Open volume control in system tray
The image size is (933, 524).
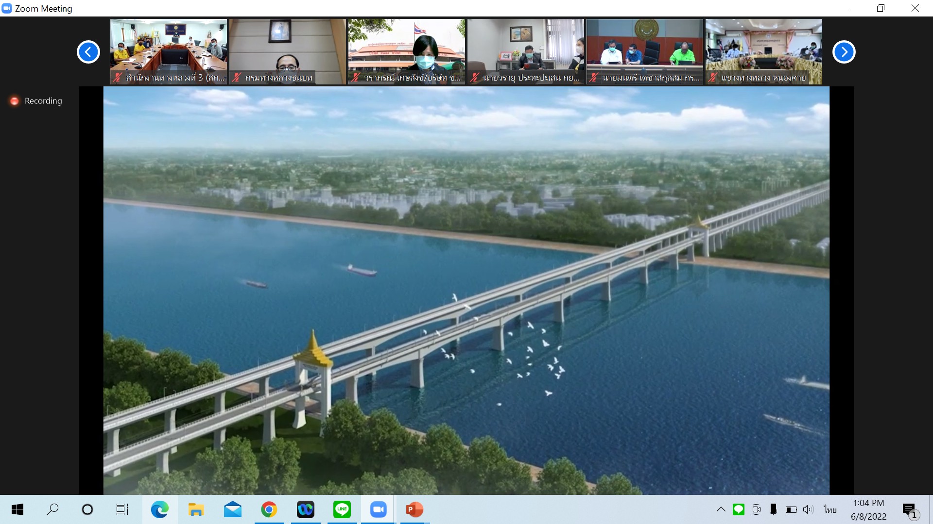(x=808, y=509)
